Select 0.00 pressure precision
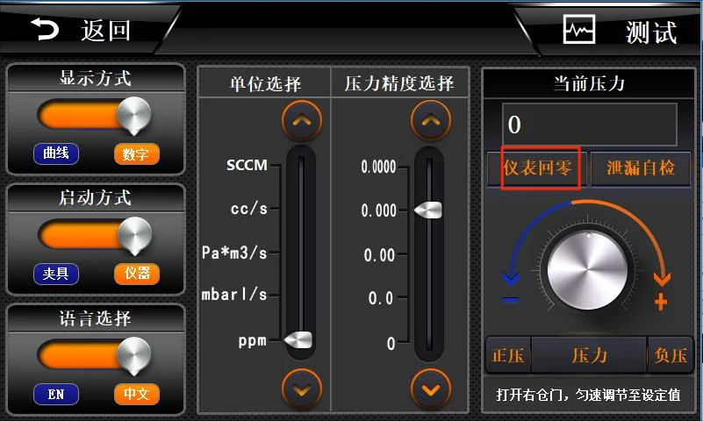 [x=379, y=255]
